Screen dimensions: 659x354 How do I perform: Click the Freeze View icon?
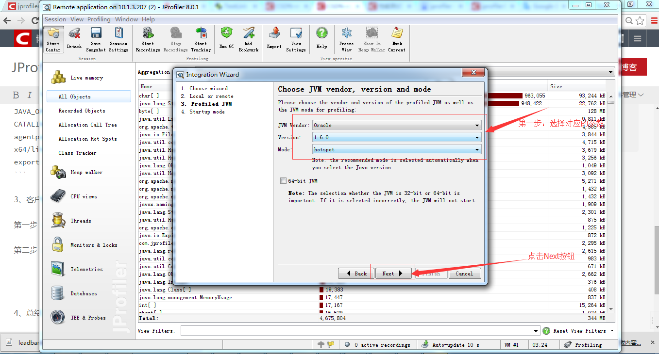[x=346, y=39]
